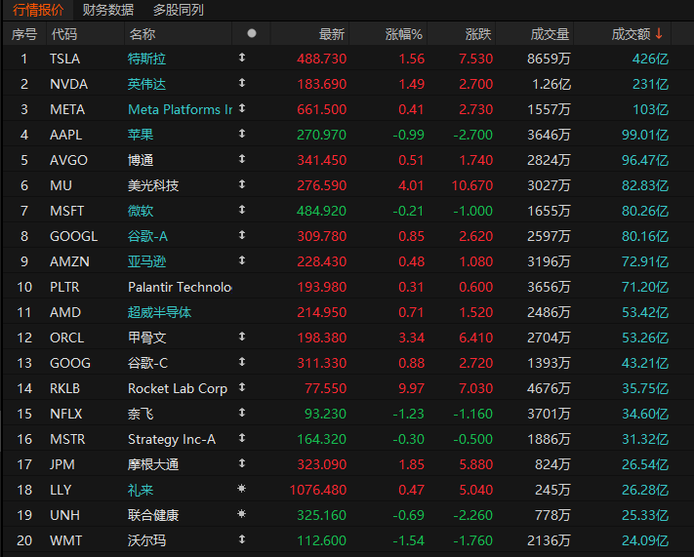Click the marker icon in AAPL row
The width and height of the screenshot is (694, 557).
(242, 134)
